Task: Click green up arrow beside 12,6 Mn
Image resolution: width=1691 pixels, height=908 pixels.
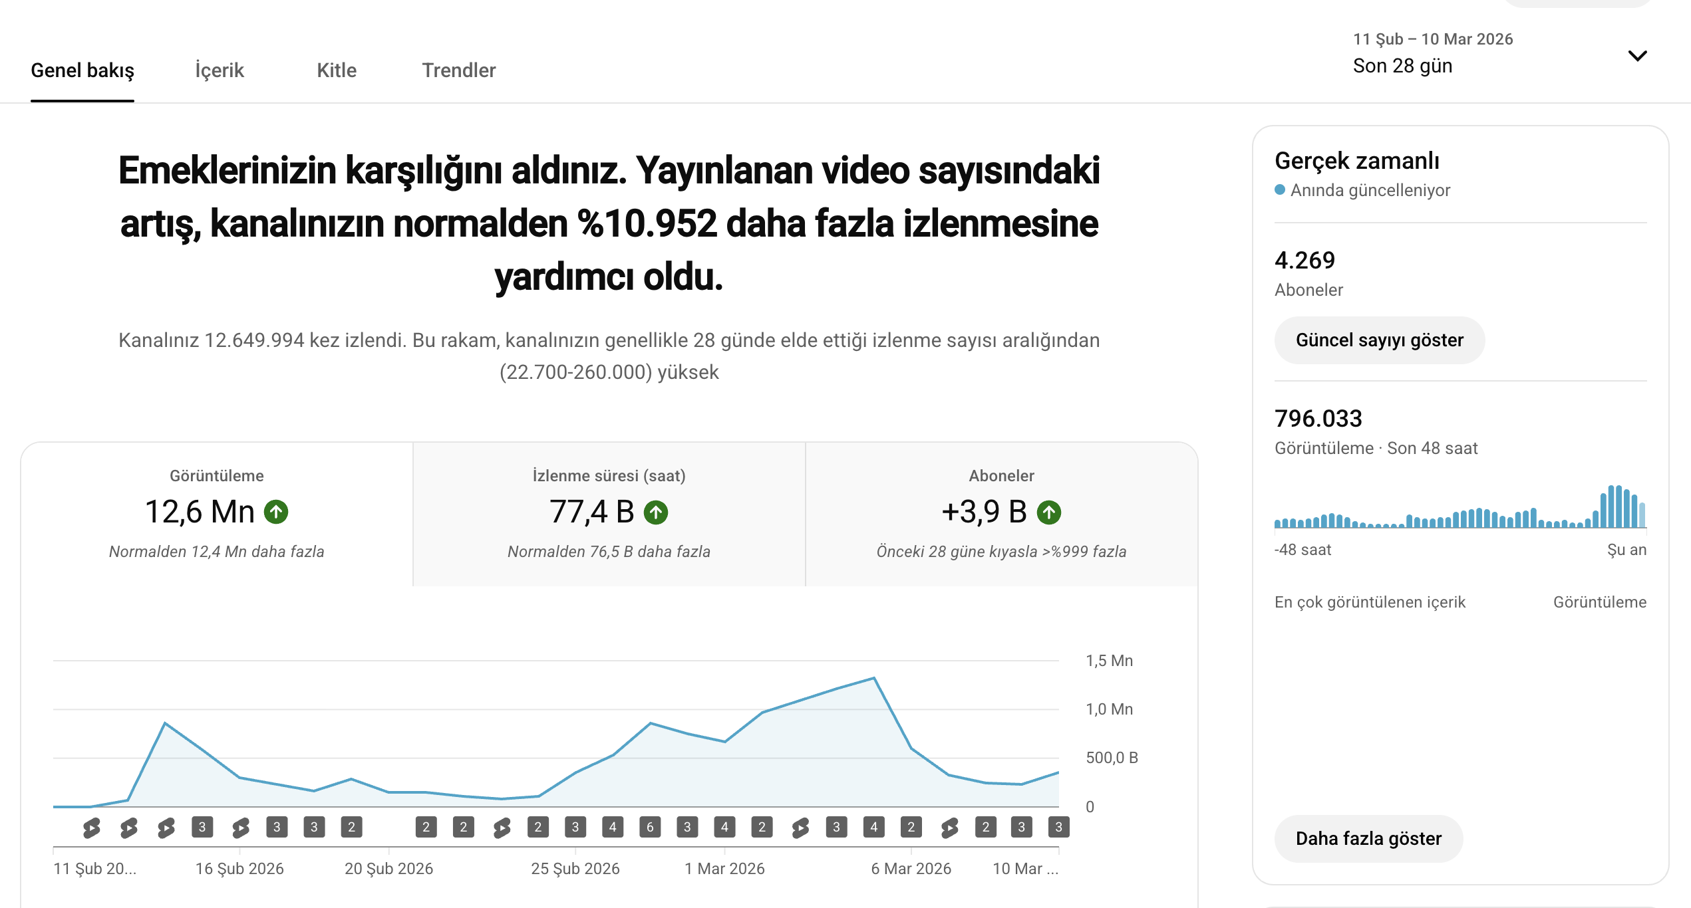Action: pyautogui.click(x=276, y=512)
